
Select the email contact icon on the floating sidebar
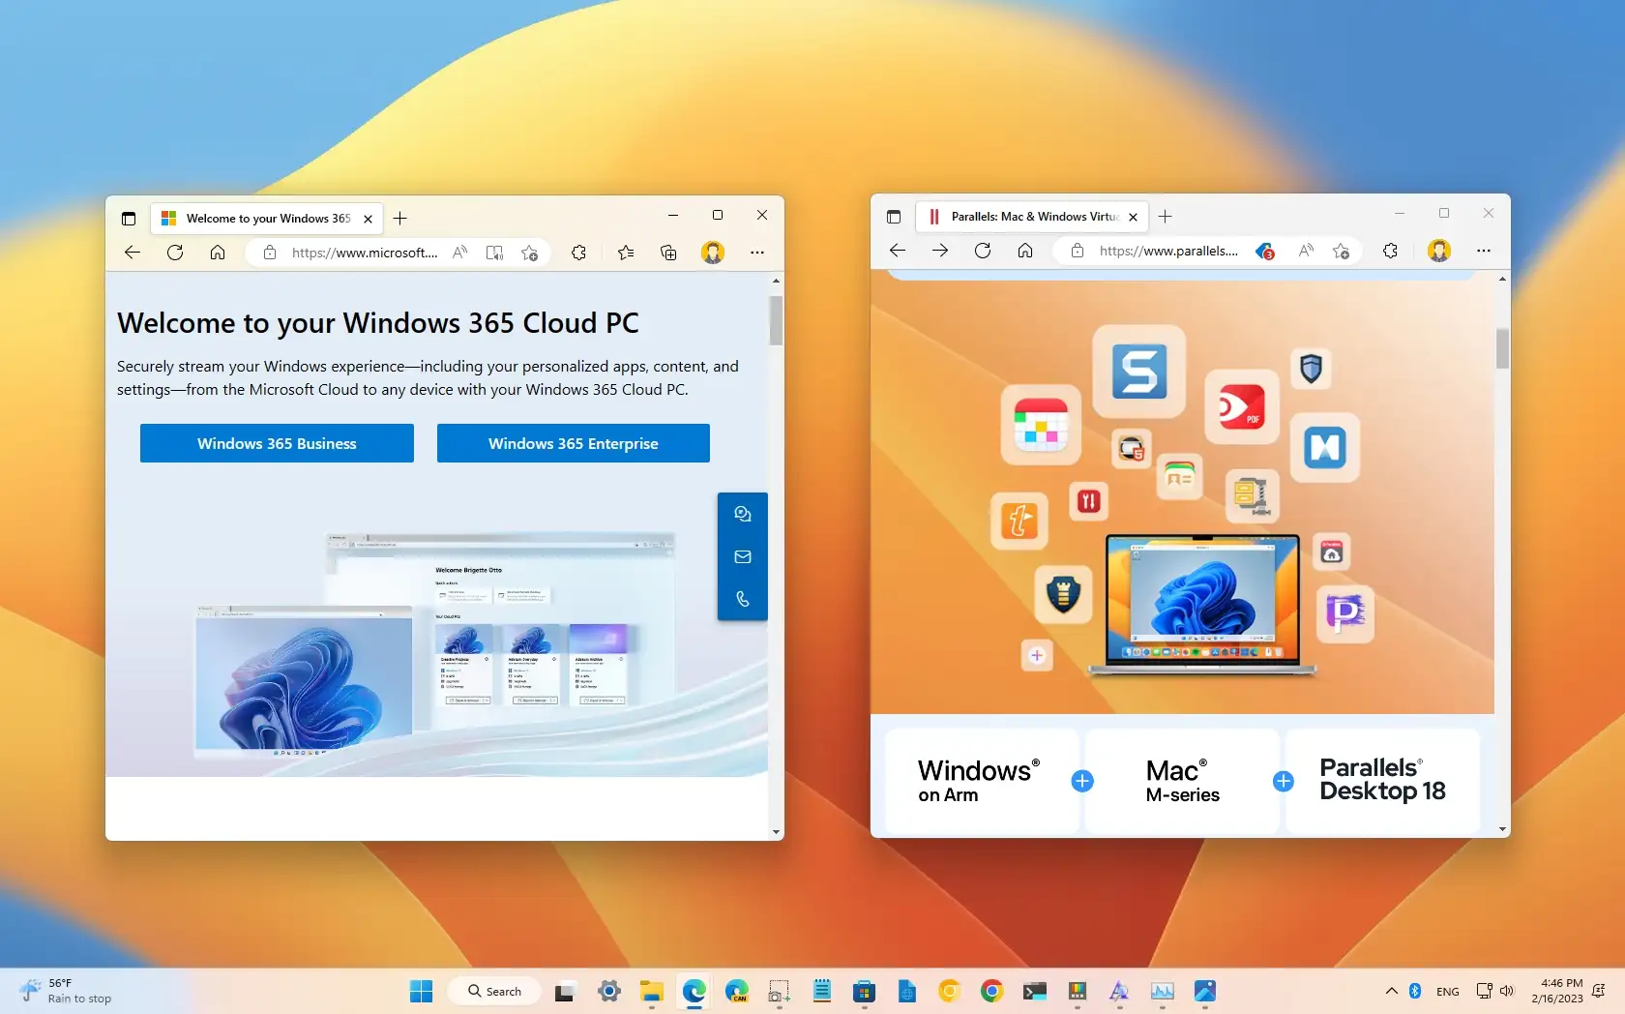pos(742,556)
